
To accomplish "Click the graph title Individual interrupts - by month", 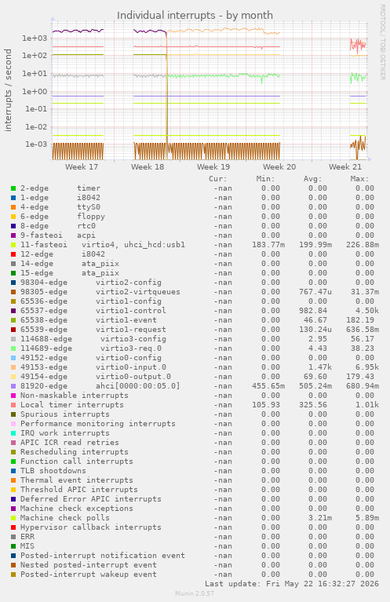I will [195, 16].
